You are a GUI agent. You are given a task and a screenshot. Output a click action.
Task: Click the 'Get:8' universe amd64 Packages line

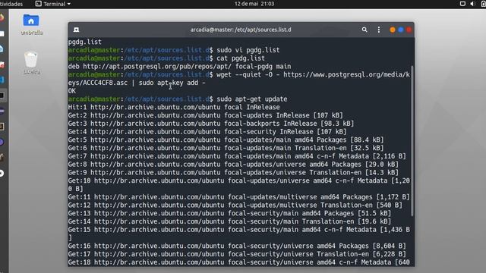(233, 164)
